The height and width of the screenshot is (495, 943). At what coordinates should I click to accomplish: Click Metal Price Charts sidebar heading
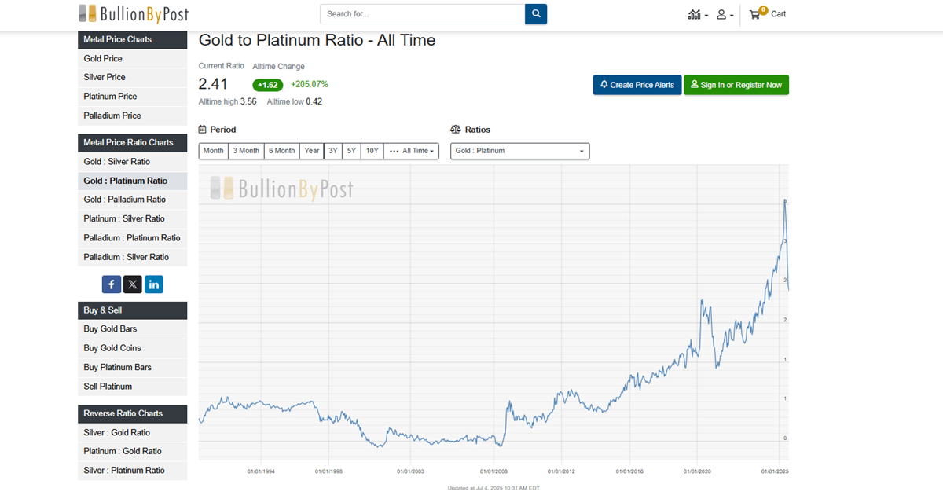(x=133, y=39)
